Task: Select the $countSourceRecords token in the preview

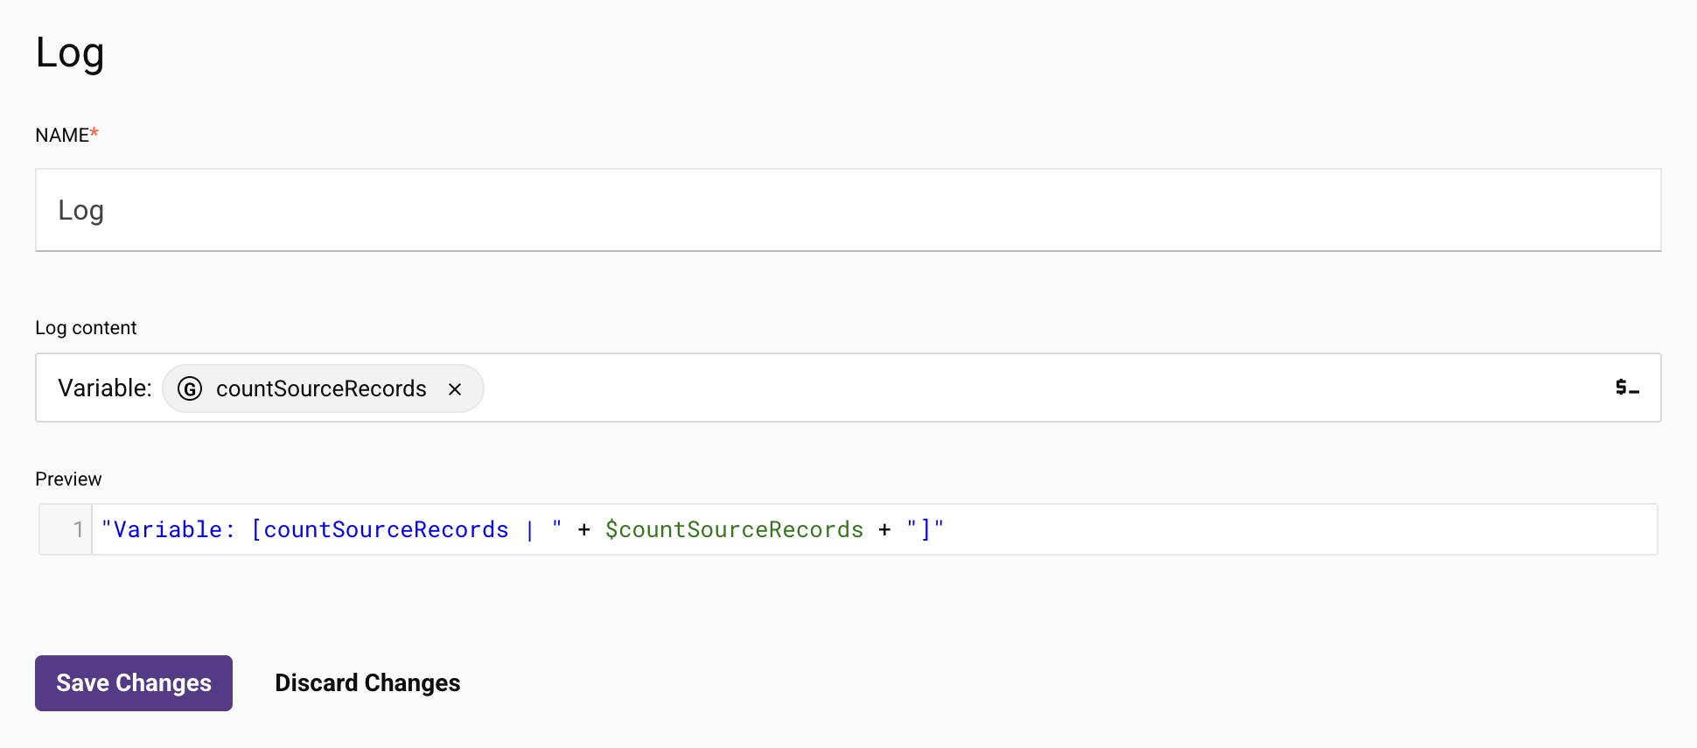Action: (735, 528)
